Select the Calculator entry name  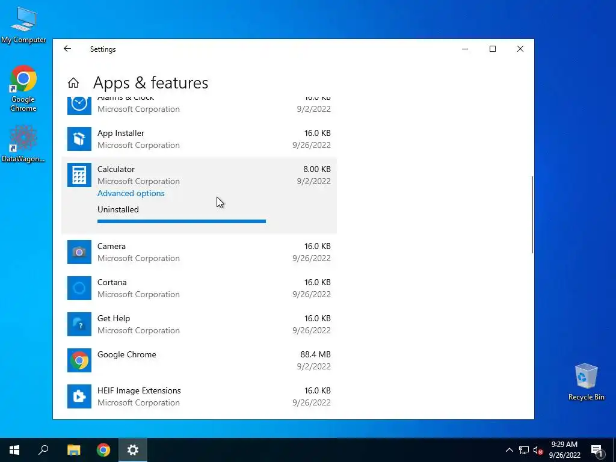point(116,169)
